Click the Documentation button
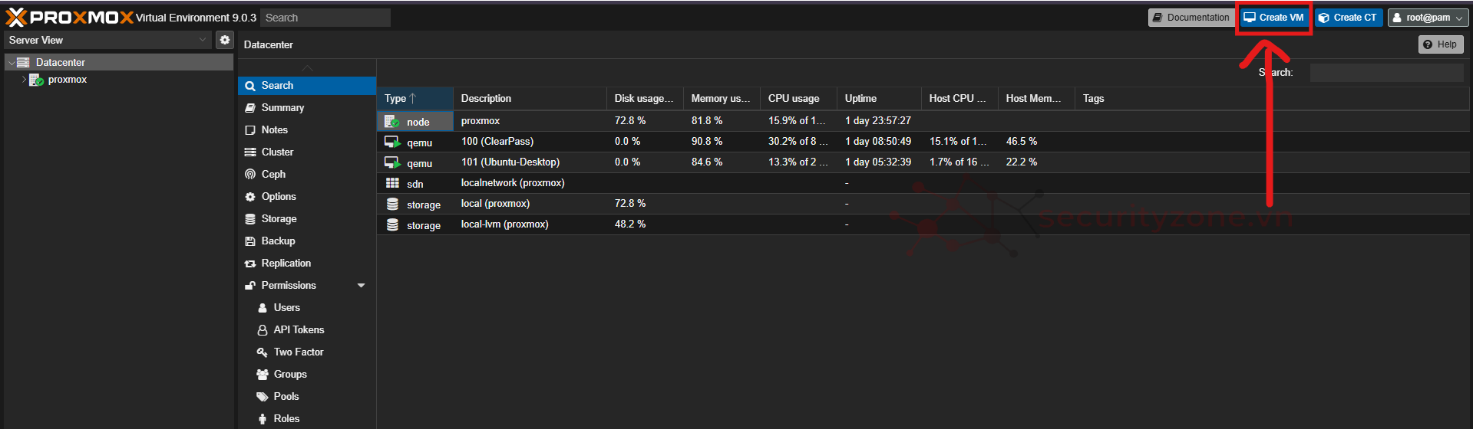 click(1191, 18)
